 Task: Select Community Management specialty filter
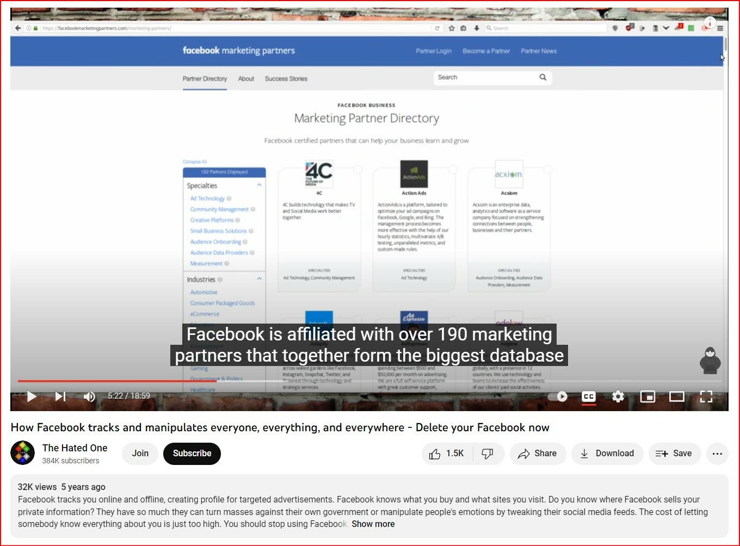pos(219,209)
